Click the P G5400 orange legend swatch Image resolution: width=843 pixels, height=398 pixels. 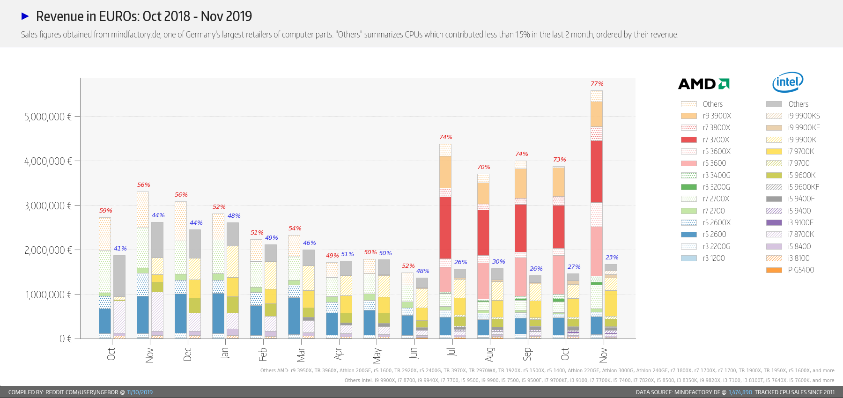[x=774, y=270]
